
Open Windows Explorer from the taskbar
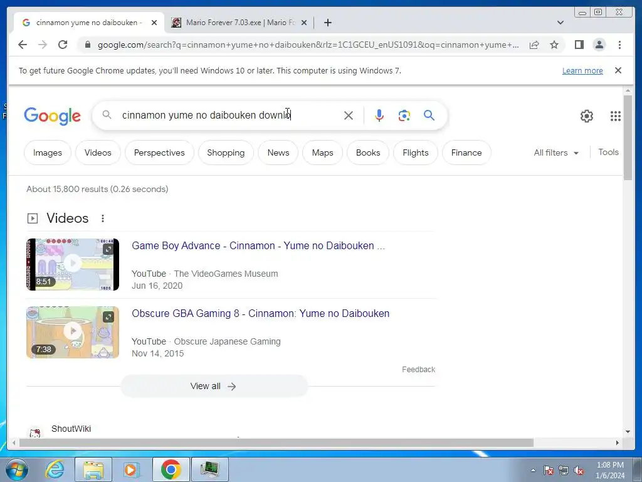tap(93, 469)
